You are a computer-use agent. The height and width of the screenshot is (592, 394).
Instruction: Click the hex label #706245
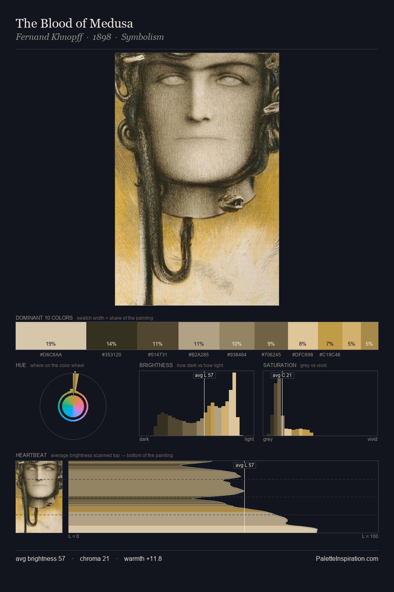(271, 355)
